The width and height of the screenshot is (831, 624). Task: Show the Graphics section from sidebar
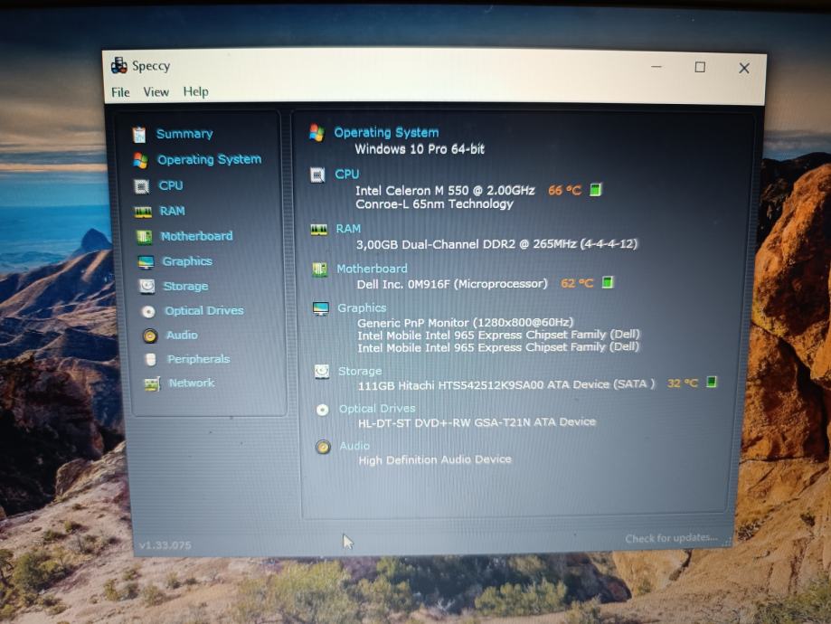pyautogui.click(x=187, y=261)
